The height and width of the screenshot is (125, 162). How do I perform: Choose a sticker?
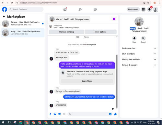point(60,114)
